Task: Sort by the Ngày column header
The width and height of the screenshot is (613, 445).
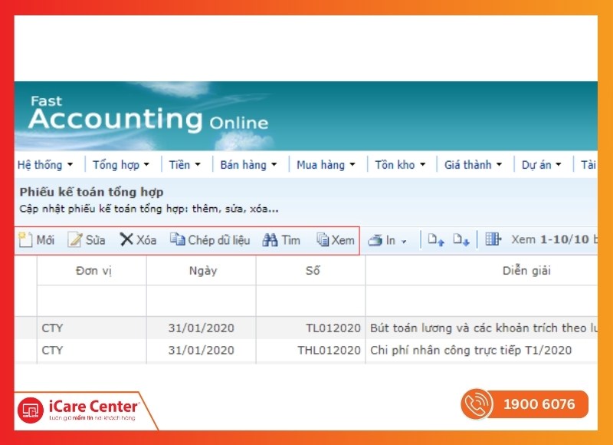Action: click(202, 270)
